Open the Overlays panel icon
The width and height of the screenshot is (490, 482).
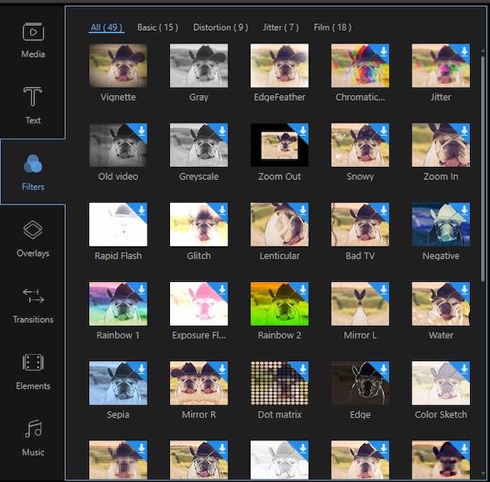pyautogui.click(x=32, y=230)
